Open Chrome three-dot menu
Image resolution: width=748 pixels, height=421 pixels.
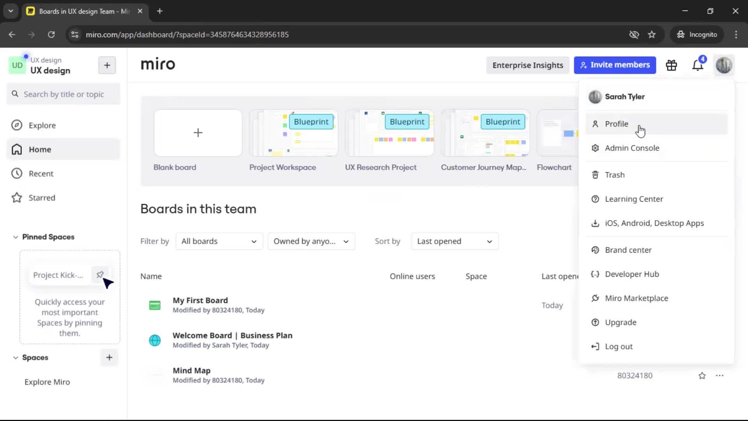point(736,35)
